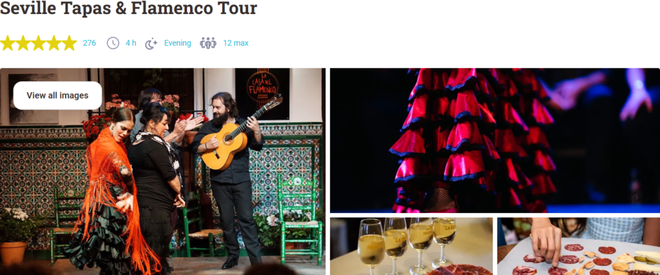Click the clock duration icon
Screen dimensions: 660x275
tap(113, 43)
